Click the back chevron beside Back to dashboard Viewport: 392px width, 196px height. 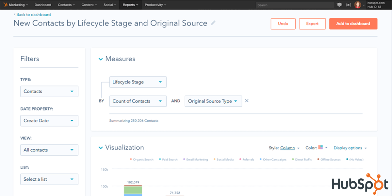(x=14, y=14)
